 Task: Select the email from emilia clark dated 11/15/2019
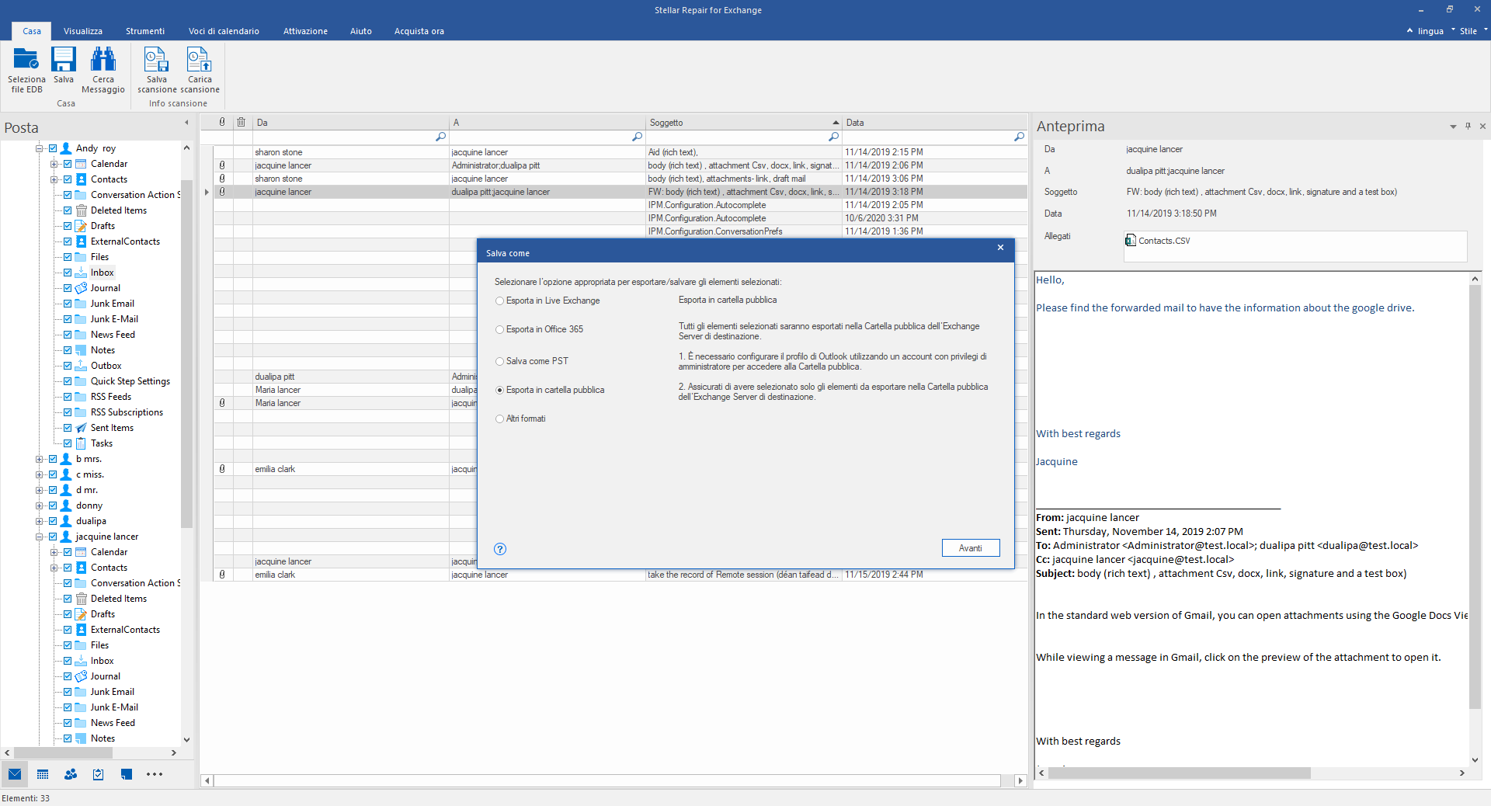pyautogui.click(x=620, y=575)
